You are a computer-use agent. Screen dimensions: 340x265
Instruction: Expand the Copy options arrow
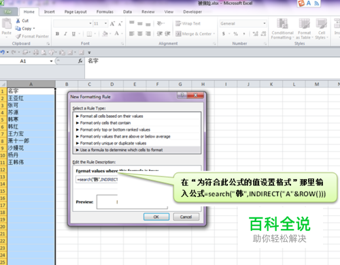click(x=34, y=29)
